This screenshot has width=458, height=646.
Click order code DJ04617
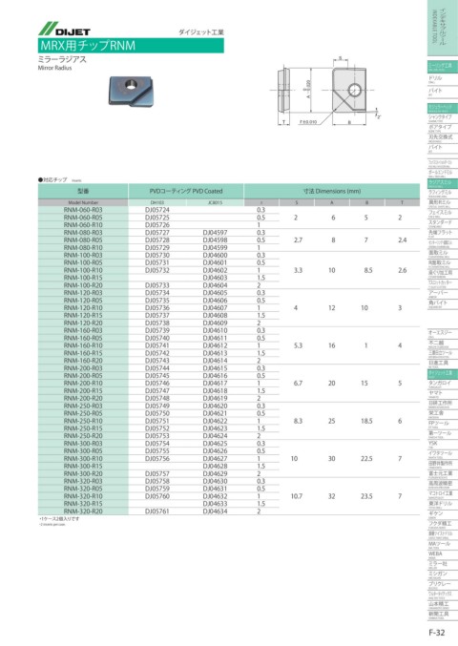(x=215, y=384)
